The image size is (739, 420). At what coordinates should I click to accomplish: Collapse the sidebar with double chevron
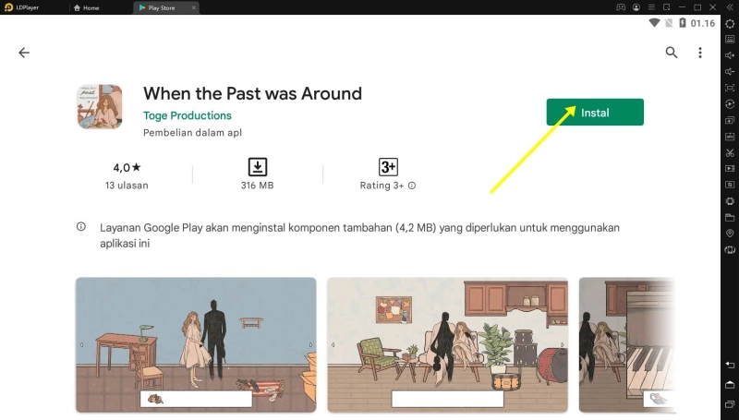tap(730, 7)
